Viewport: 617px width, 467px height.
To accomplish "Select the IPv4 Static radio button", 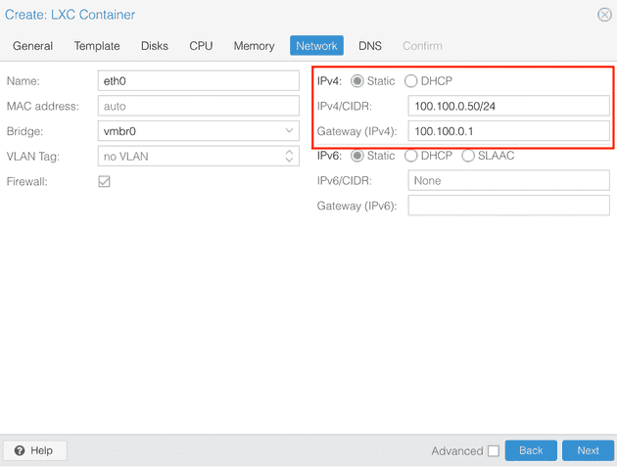I will pyautogui.click(x=357, y=81).
